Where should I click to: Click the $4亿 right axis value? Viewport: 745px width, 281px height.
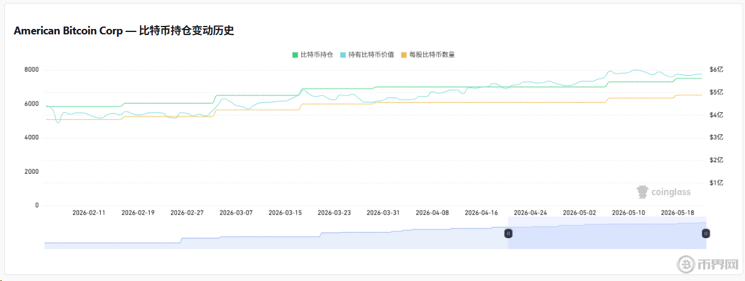click(716, 115)
